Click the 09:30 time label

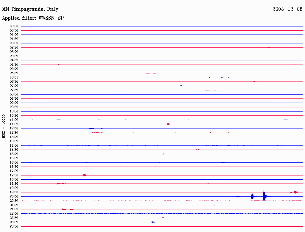pos(14,107)
